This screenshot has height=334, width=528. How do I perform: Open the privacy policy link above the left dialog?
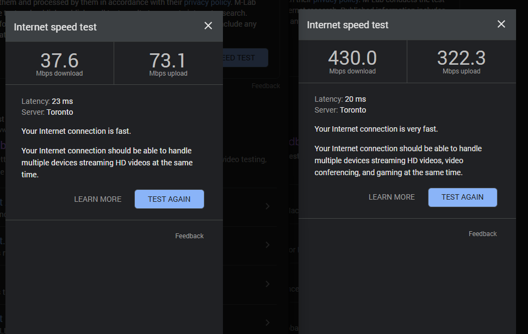coord(207,3)
